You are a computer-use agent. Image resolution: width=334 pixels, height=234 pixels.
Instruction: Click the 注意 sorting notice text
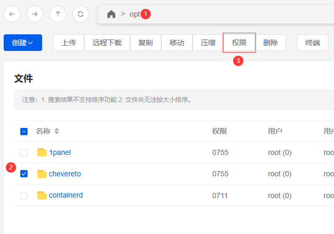pyautogui.click(x=107, y=100)
